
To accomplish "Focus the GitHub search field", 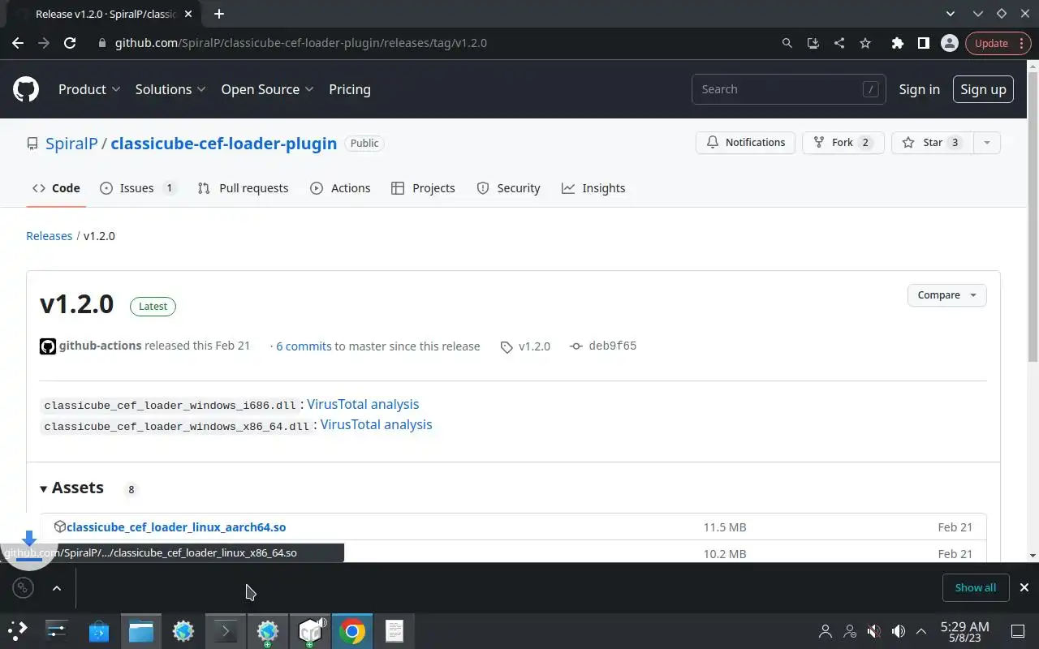I will [787, 89].
